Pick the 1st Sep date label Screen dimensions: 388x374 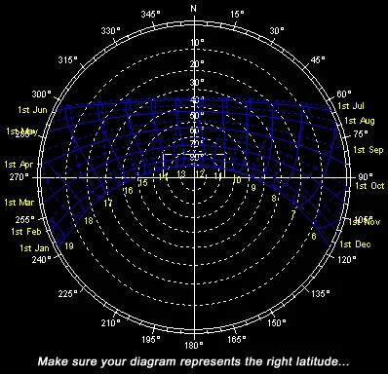pos(369,150)
